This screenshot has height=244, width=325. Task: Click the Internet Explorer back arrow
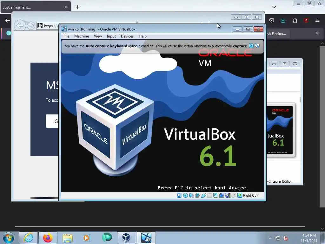coord(20,26)
